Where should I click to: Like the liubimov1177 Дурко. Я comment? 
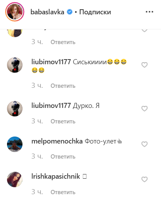coord(144,109)
